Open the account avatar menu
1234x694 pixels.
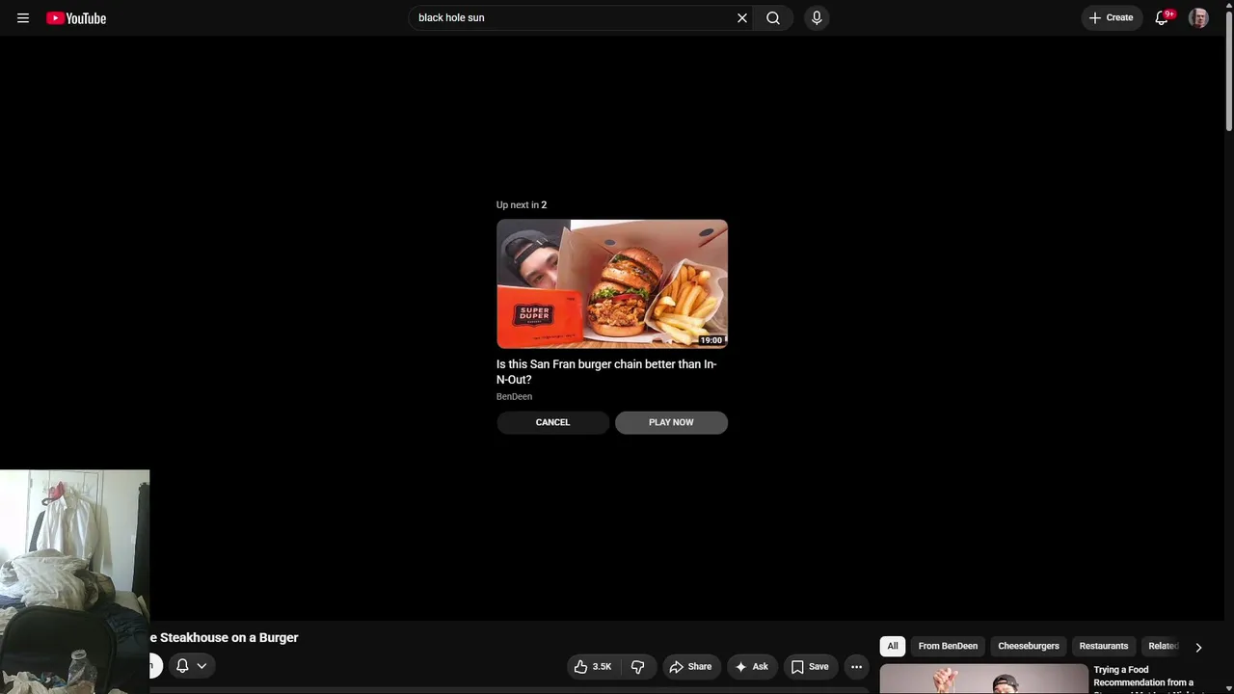1198,18
